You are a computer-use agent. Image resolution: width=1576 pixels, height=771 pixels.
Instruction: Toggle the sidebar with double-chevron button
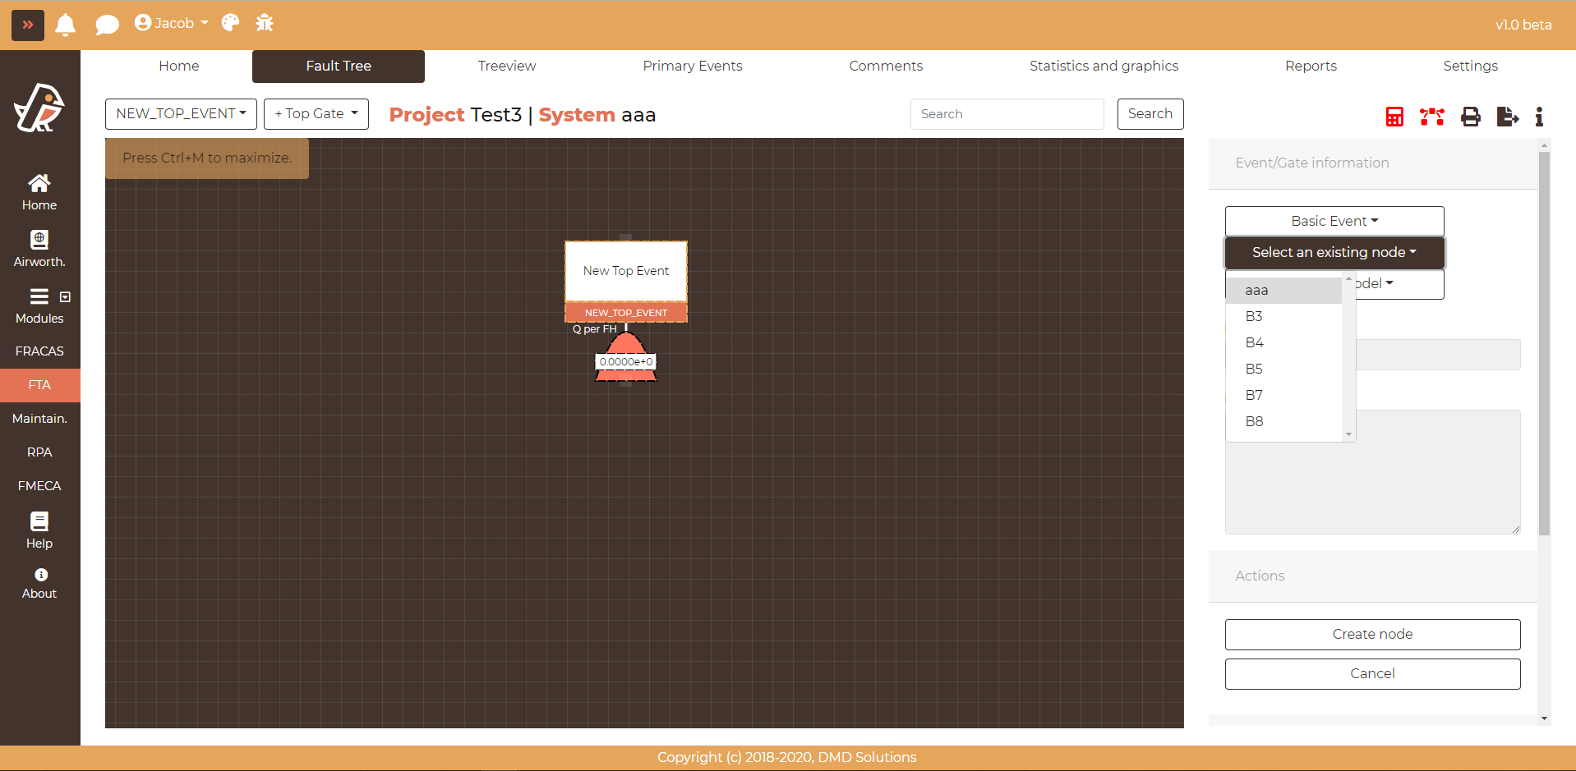point(28,25)
